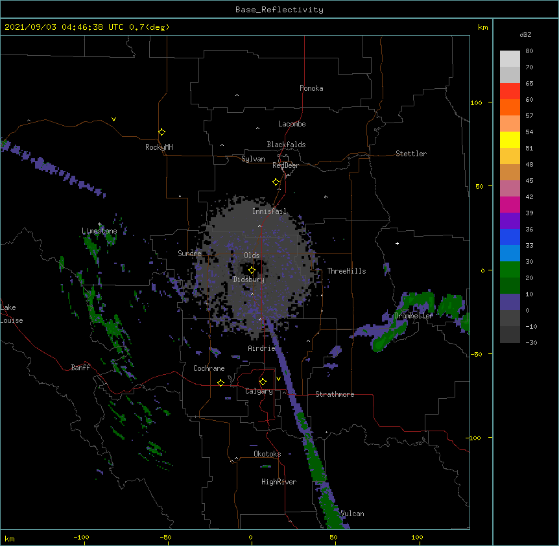Click the yellow V marker east of Calgary
The width and height of the screenshot is (559, 546).
[x=278, y=379]
